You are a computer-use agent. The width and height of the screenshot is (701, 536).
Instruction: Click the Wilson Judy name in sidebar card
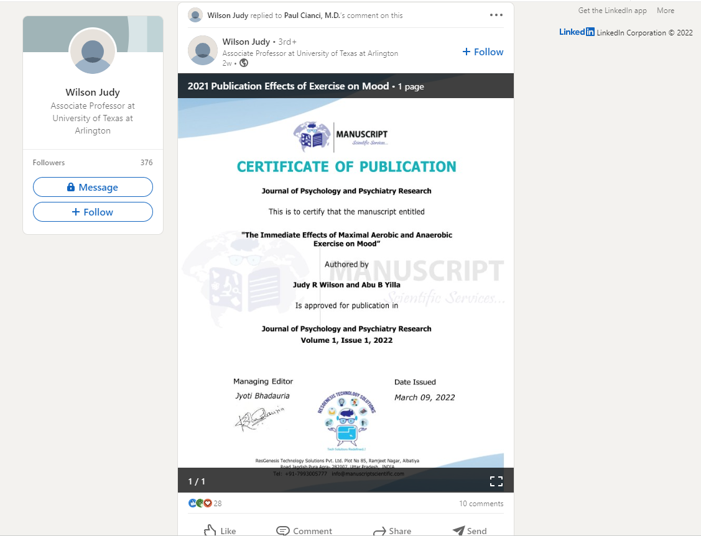[93, 92]
